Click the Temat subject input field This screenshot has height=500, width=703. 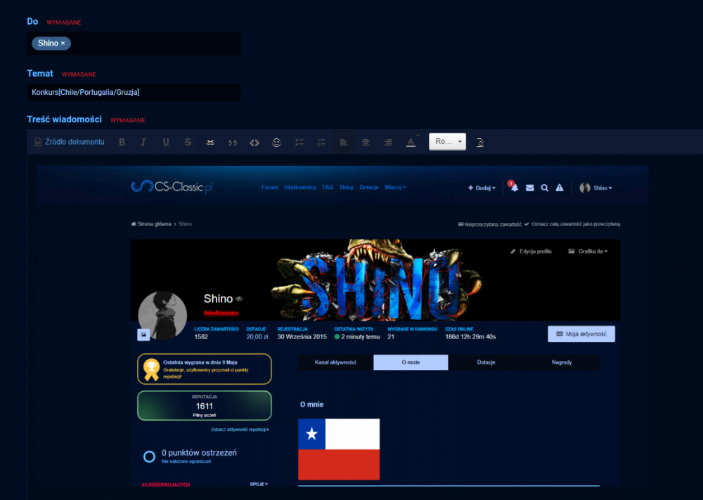134,93
